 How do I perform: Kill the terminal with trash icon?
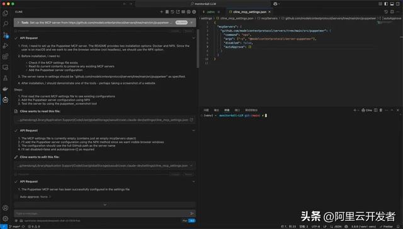pyautogui.click(x=381, y=110)
